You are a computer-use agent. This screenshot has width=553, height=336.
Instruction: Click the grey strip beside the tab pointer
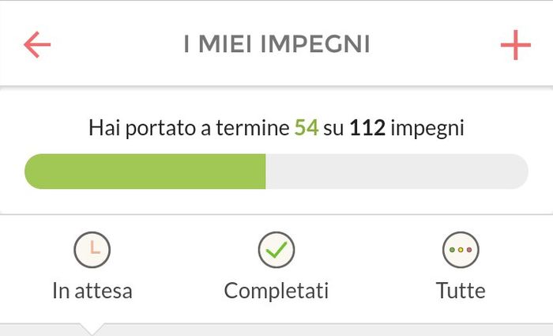coord(316,330)
